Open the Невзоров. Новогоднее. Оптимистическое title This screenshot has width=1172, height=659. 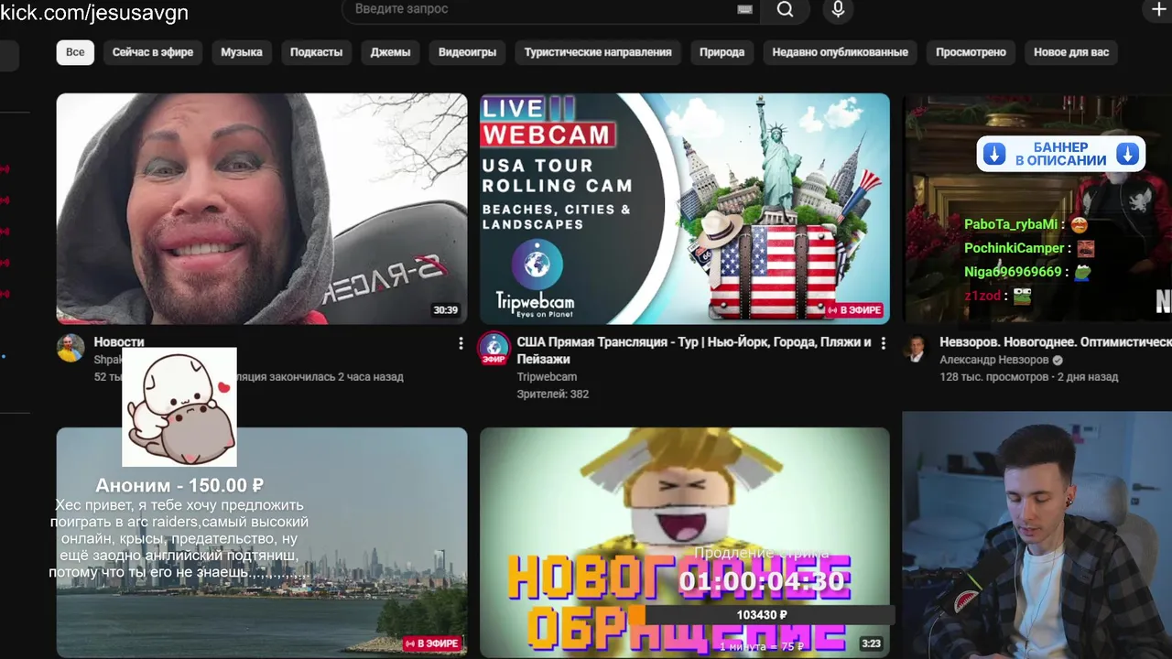pos(1056,342)
